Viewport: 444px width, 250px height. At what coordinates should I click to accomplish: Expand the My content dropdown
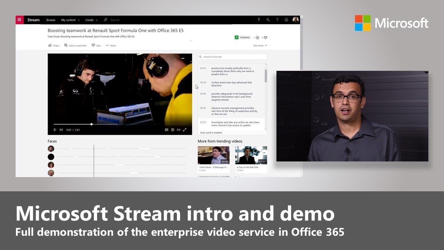coord(70,20)
